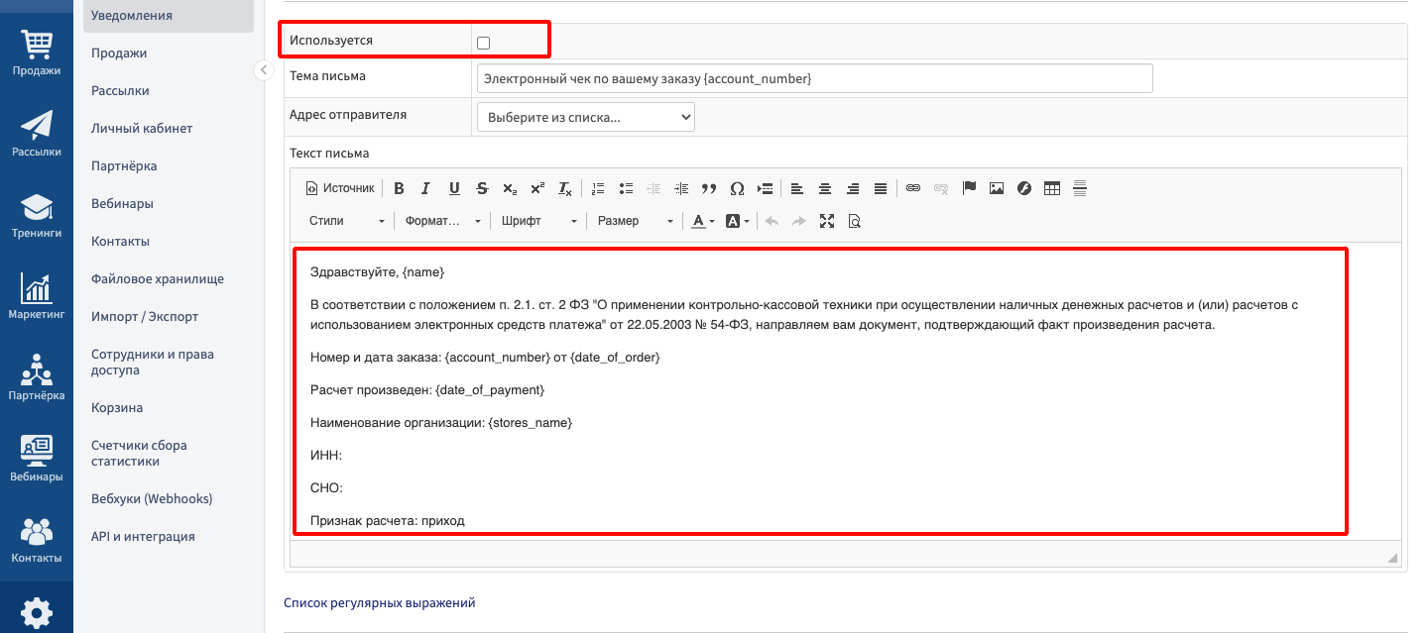Click the strikethrough formatting icon

tap(482, 188)
